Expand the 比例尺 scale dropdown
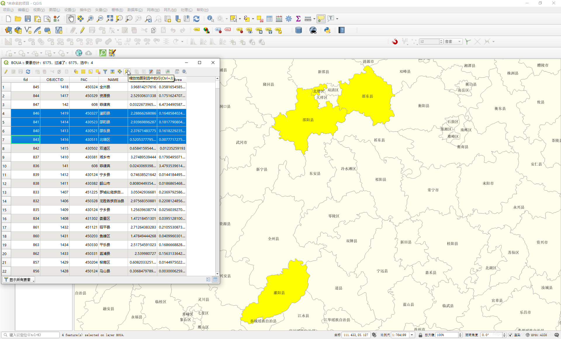Screen dimensions: 561x339 [x=412, y=335]
